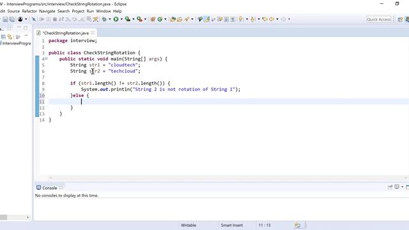Maximize the Package Explorer view
The image size is (409, 230).
pyautogui.click(x=26, y=27)
